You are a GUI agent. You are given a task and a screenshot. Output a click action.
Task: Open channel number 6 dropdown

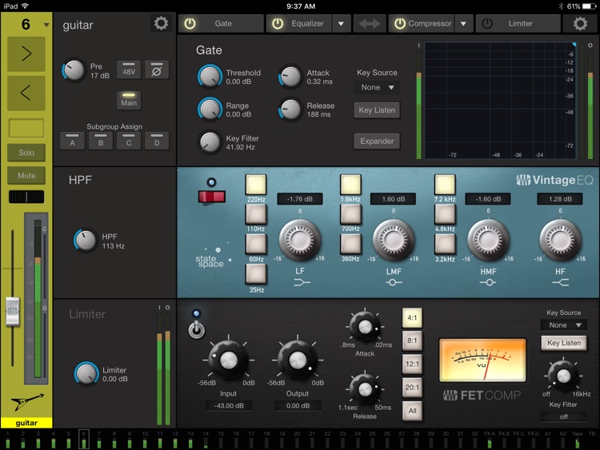46,25
